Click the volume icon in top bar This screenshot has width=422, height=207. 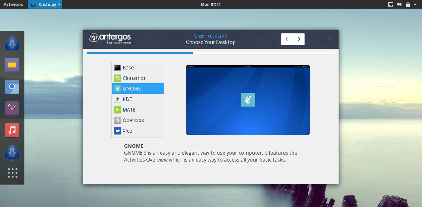(x=399, y=4)
